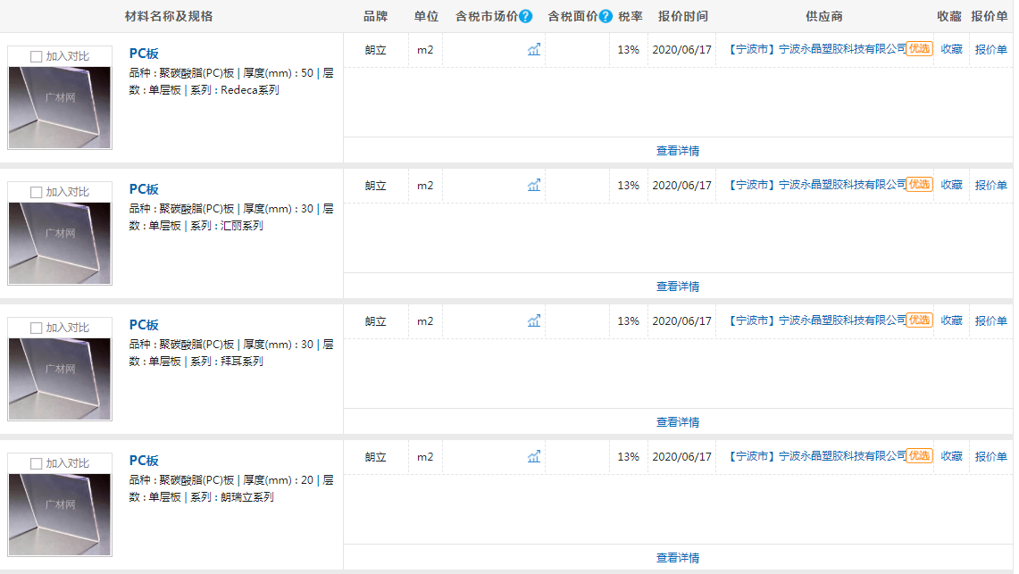Open supplier 宁波永晶塑胶科技 in 汇丽系列 row

817,185
